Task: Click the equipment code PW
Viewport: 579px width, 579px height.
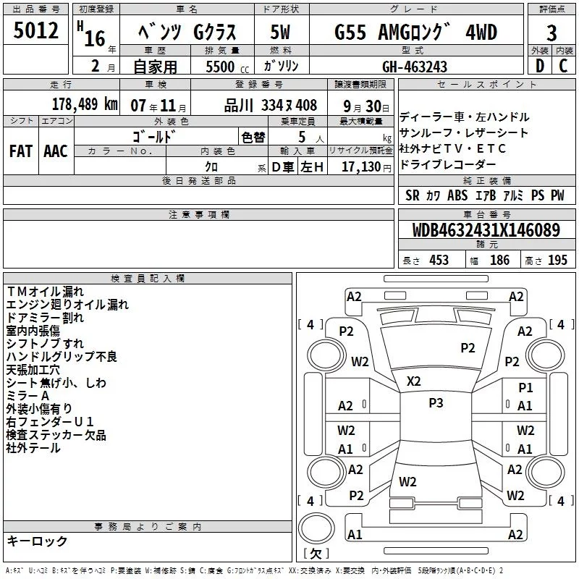Action: point(557,195)
